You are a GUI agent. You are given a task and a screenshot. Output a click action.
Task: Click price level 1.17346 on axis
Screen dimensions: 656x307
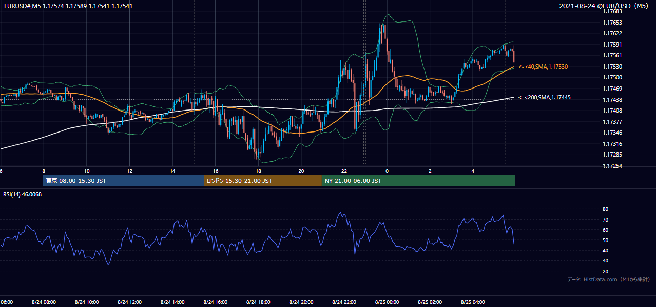(x=613, y=133)
